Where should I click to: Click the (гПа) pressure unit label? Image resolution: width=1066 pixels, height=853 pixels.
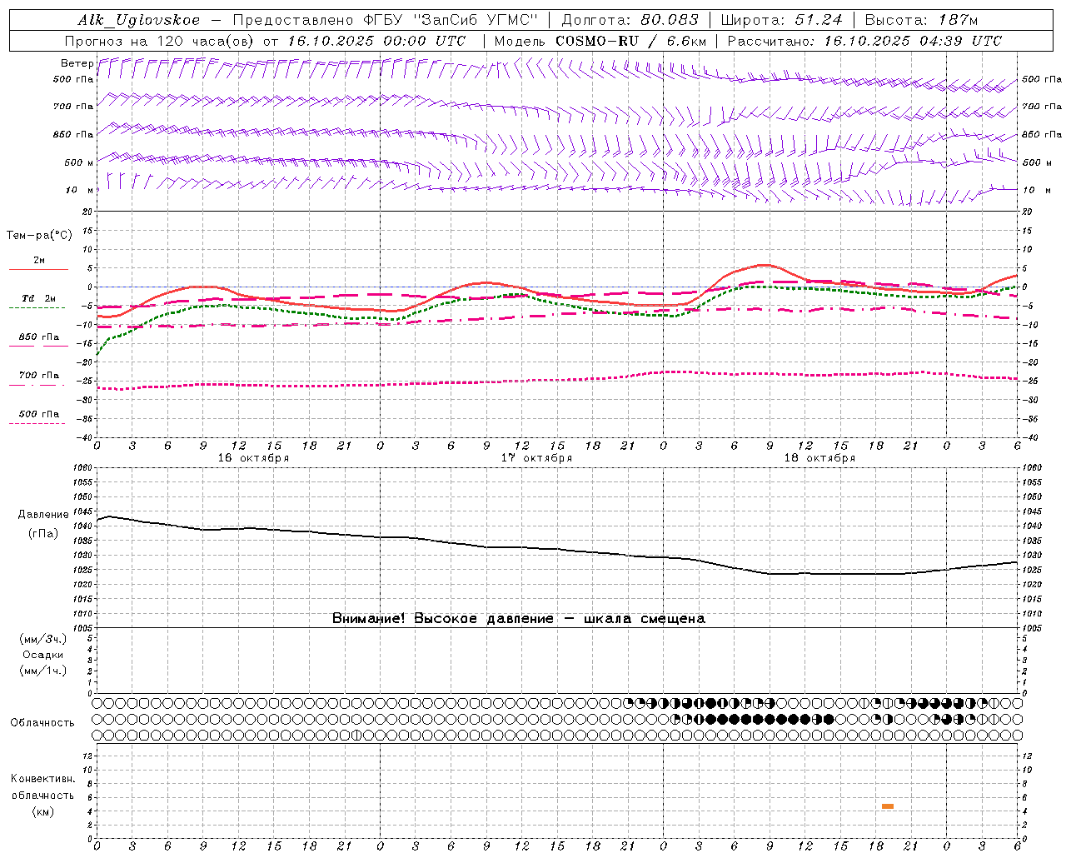click(x=43, y=534)
